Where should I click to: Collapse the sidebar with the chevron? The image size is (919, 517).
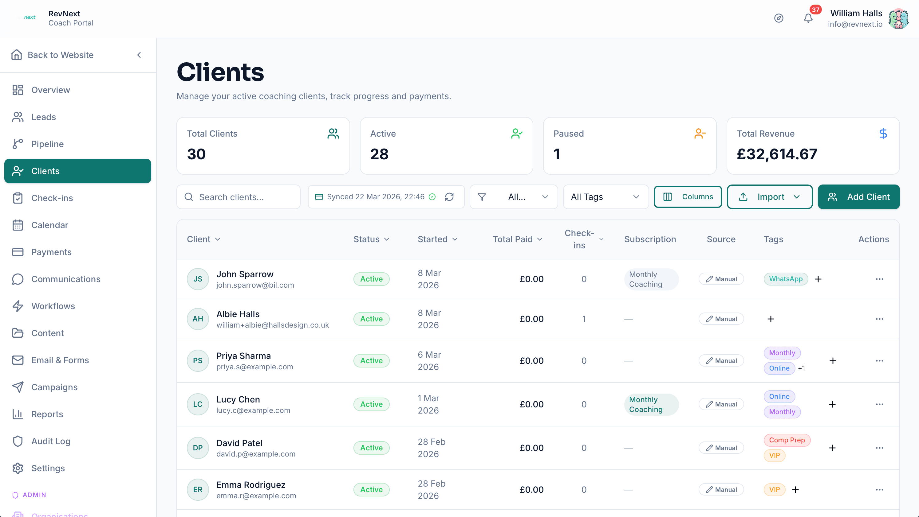click(x=139, y=55)
